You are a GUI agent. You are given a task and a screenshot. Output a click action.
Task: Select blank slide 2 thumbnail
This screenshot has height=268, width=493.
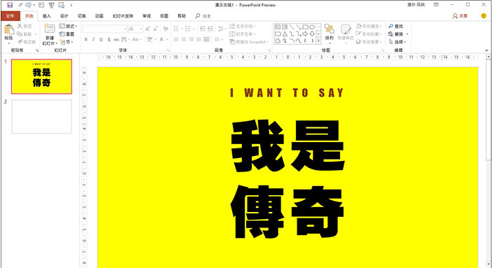[41, 116]
